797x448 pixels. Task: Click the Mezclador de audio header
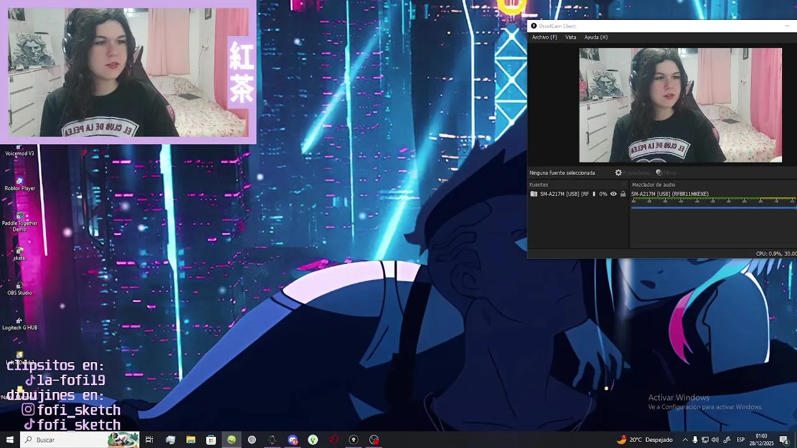[x=653, y=185]
